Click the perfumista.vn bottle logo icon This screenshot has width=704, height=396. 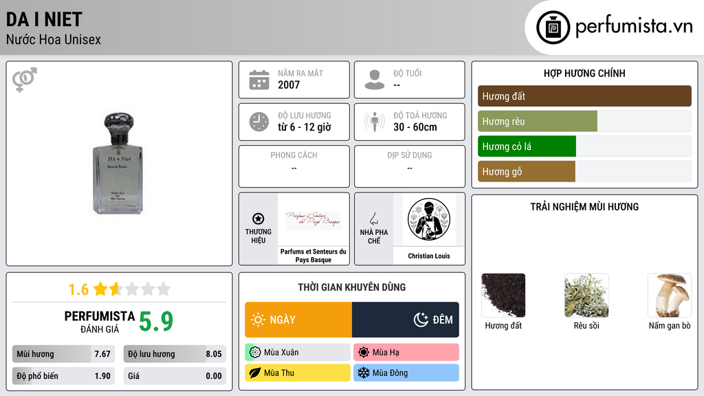click(x=553, y=27)
